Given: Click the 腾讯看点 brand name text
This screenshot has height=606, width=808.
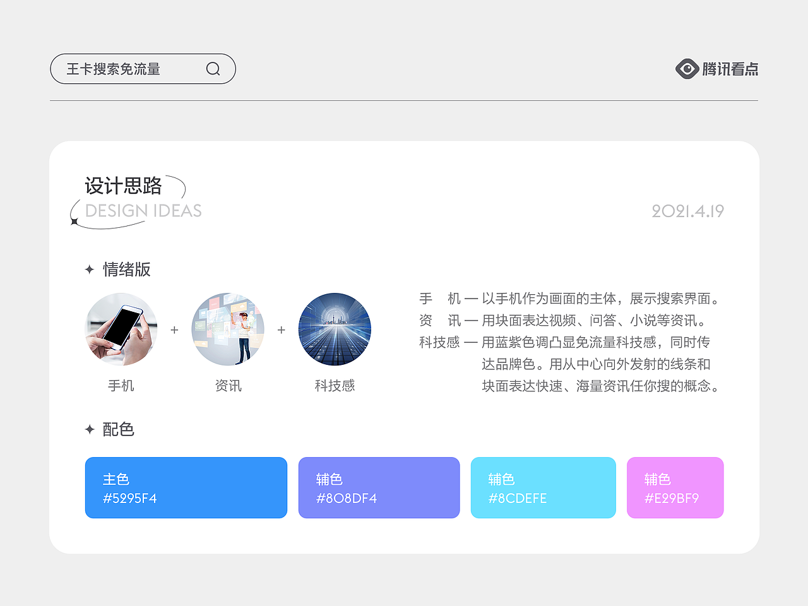Looking at the screenshot, I should pyautogui.click(x=729, y=69).
